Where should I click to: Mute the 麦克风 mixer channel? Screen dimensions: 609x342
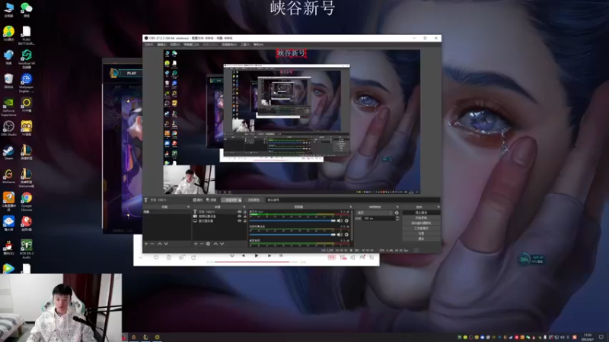point(340,220)
